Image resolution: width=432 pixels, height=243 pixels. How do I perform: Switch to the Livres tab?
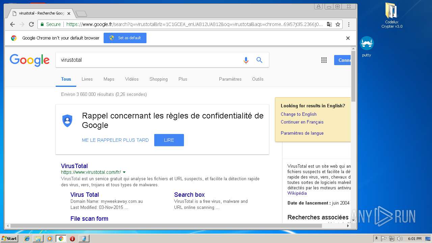point(87,79)
